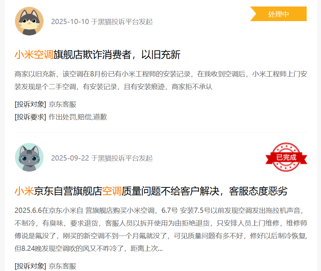Click 京东客服 in first complaint's 投诉对象
321x271 pixels.
click(62, 104)
